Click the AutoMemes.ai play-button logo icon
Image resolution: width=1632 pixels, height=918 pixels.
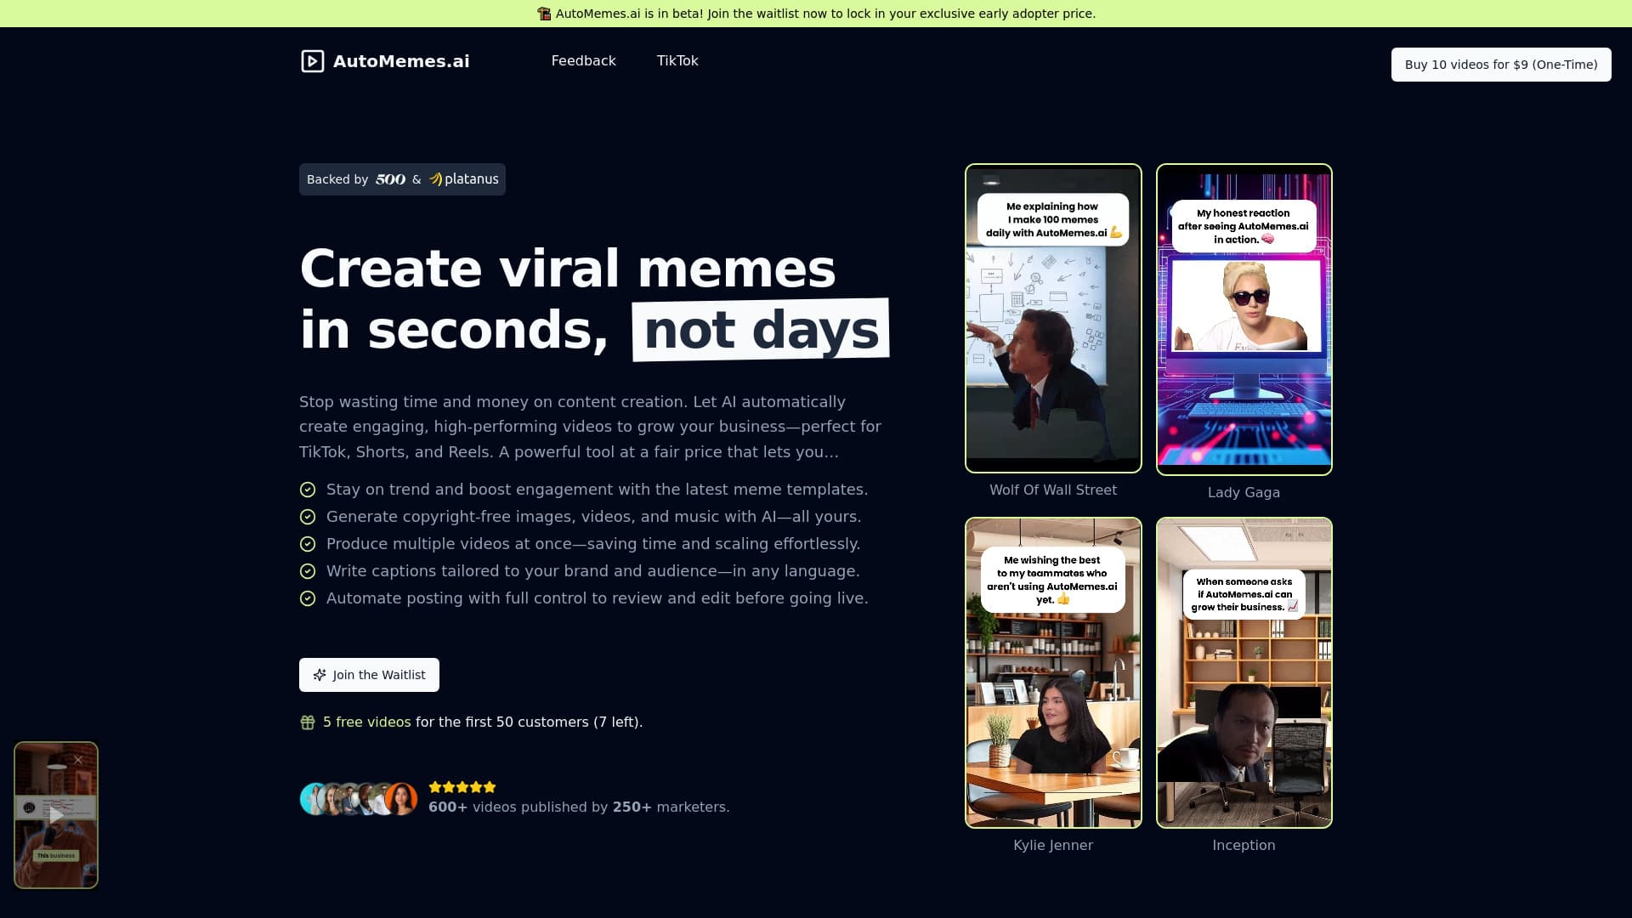(x=313, y=60)
